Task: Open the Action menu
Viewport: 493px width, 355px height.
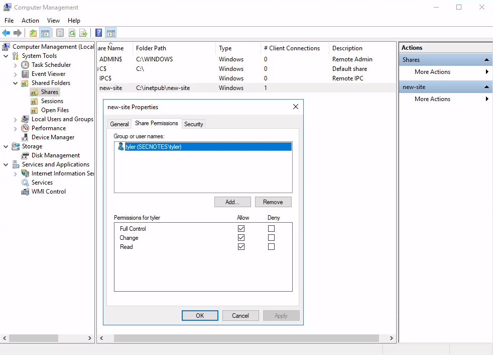Action: tap(30, 21)
